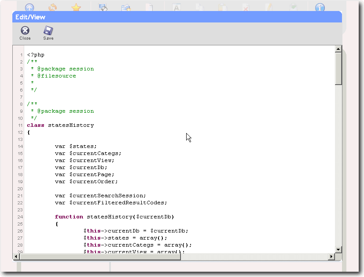Click the Edit/View title bar label

pos(30,17)
